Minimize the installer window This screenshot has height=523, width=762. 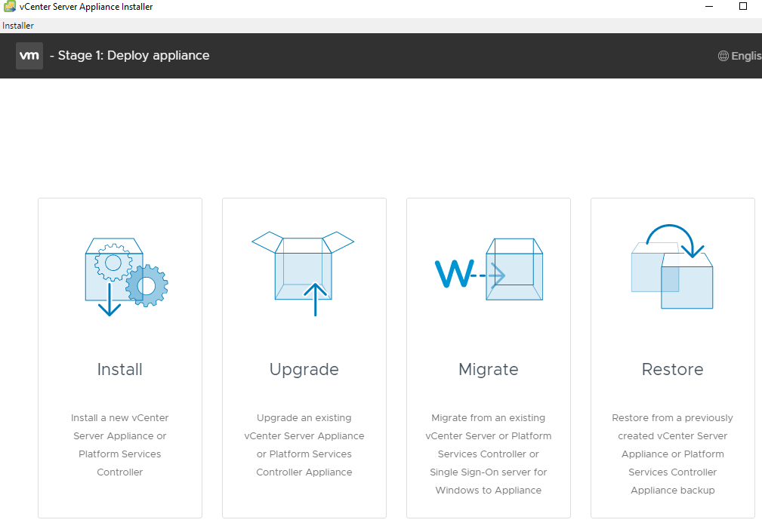coord(709,6)
